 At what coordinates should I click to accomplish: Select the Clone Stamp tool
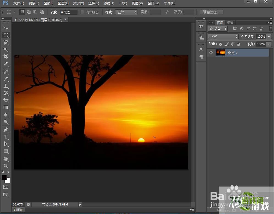[6, 86]
